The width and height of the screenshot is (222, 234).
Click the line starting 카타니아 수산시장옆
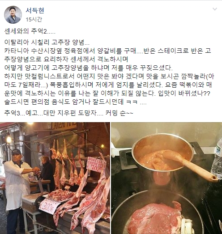[x=107, y=51]
